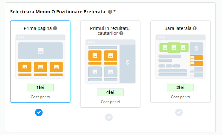Click the Bara laterala card title
The width and height of the screenshot is (222, 135).
click(178, 28)
